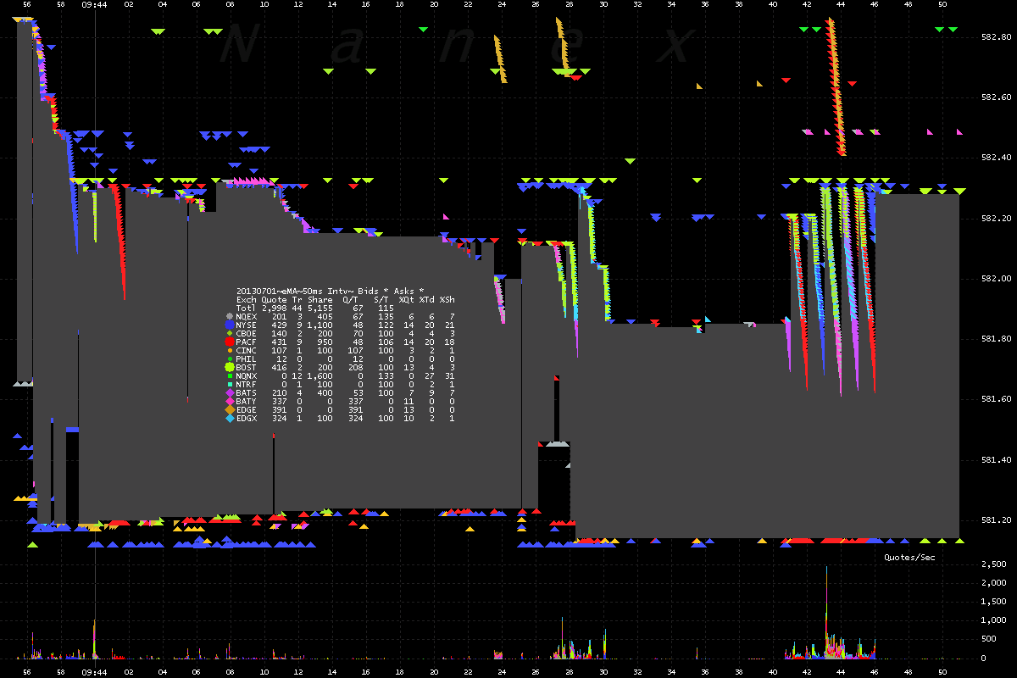Select the red PACF legend marker
Viewport: 1017px width, 678px height.
point(230,342)
